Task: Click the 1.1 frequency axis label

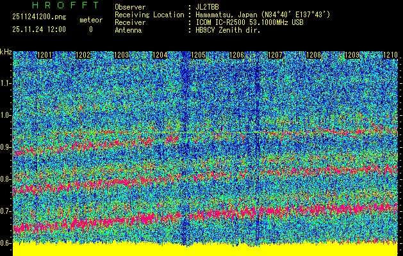Action: coord(6,83)
